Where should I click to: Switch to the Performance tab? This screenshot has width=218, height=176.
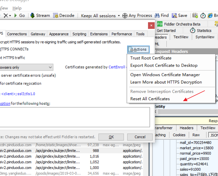pyautogui.click(x=122, y=34)
